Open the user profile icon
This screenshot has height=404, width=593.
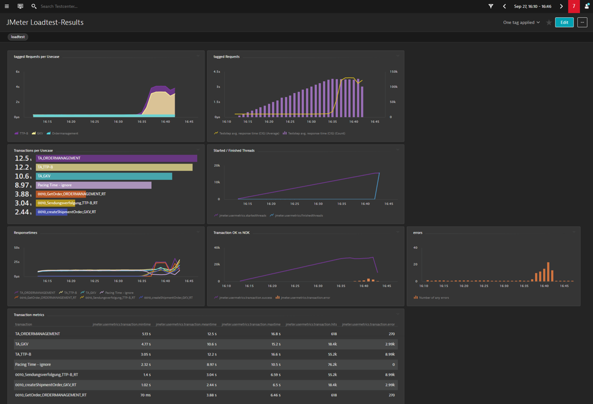tap(587, 7)
